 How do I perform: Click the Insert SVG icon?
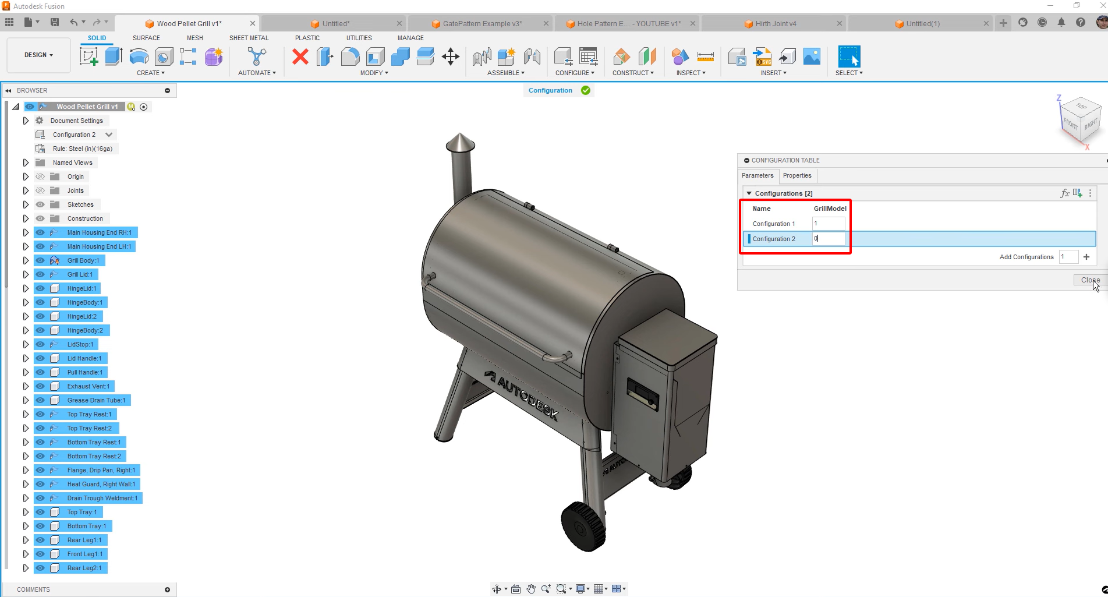(x=762, y=56)
